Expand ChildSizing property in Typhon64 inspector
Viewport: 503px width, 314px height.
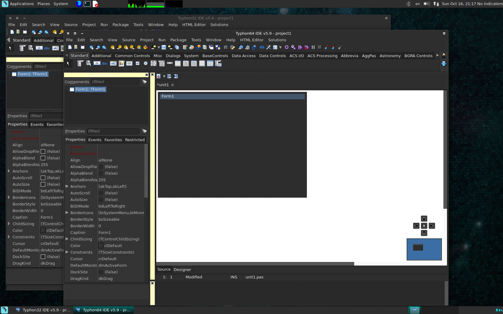(67, 239)
